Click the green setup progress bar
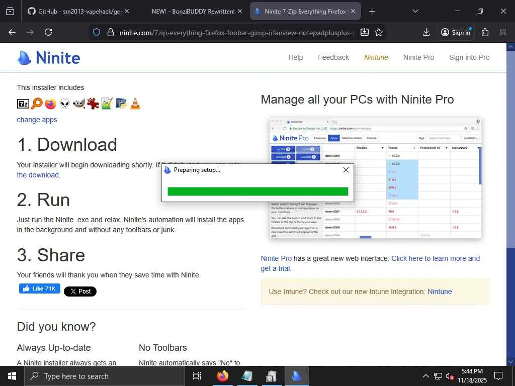The height and width of the screenshot is (386, 515). [x=258, y=191]
